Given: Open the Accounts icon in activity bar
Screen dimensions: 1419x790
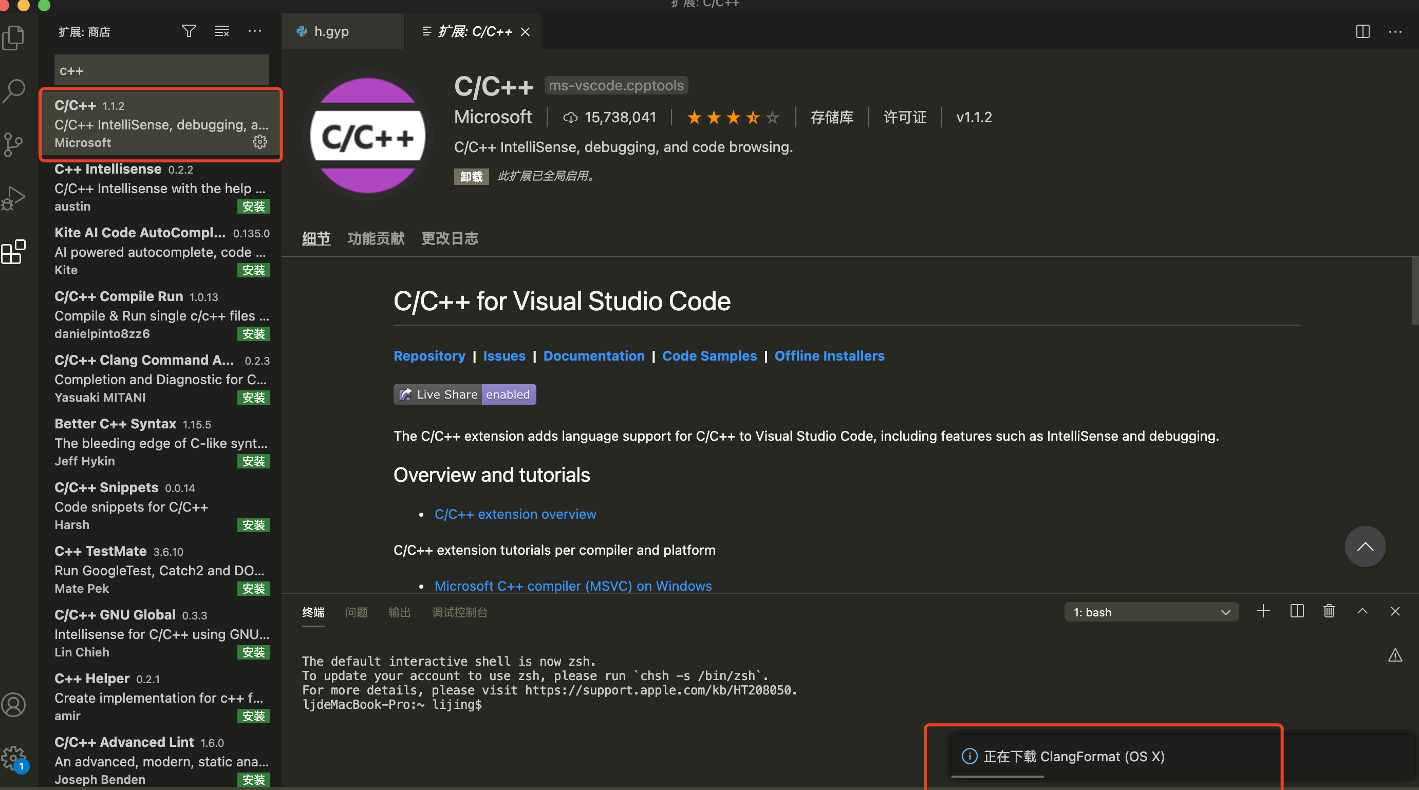Looking at the screenshot, I should (x=14, y=705).
